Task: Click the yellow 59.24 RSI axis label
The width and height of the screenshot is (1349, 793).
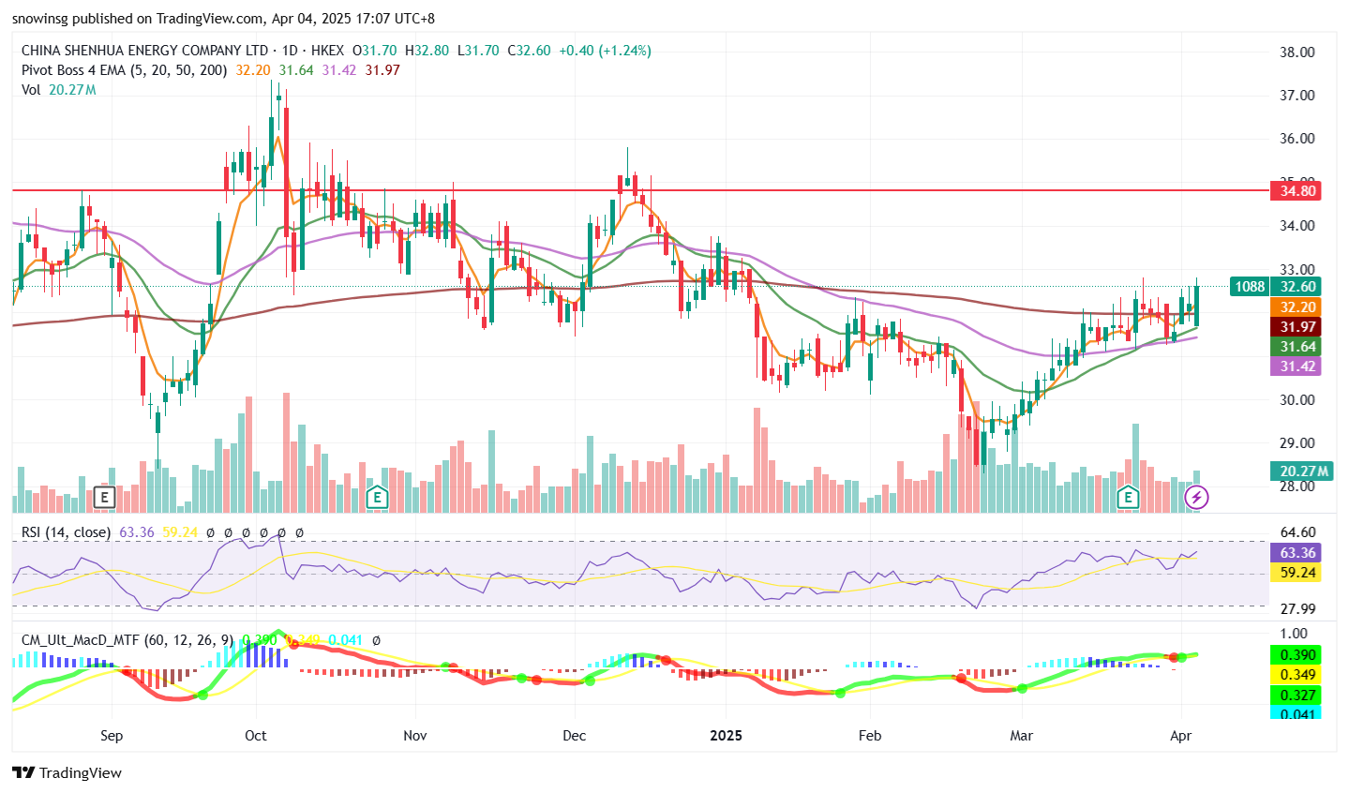Action: (x=1295, y=573)
